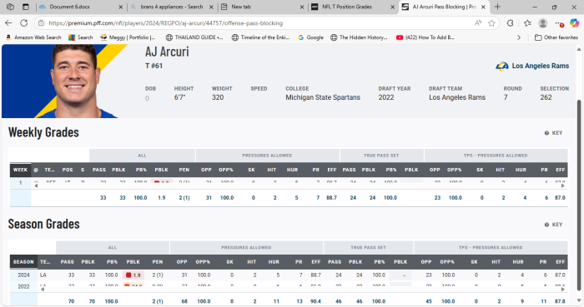Open the Copilot icon in the browser toolbar
This screenshot has width=584, height=307.
[x=574, y=23]
